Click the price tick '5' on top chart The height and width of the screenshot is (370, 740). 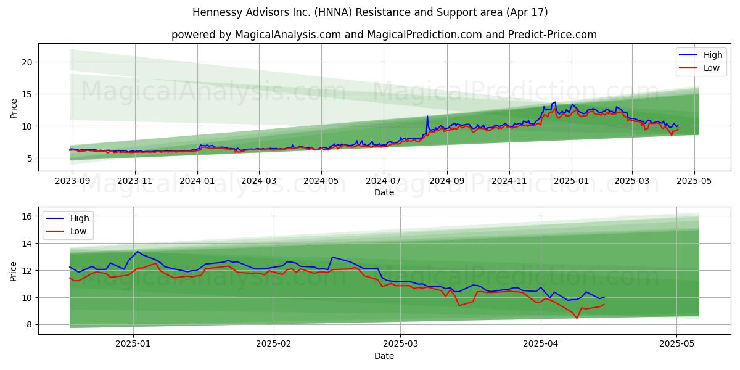coord(30,158)
